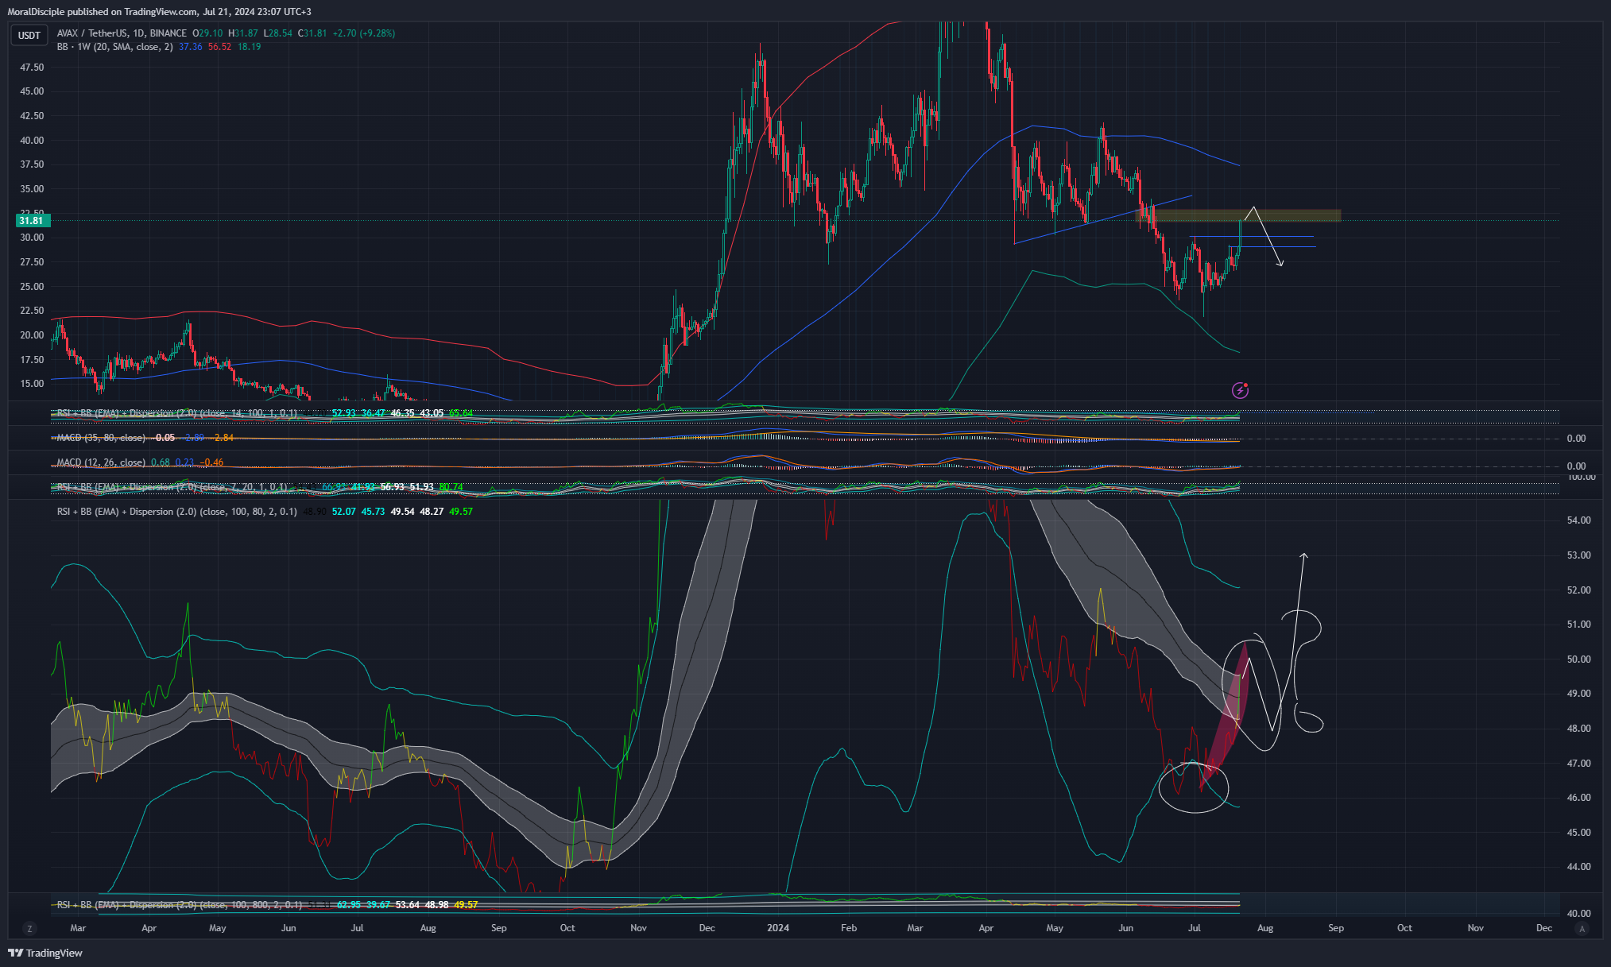Click the 100.00 axis label of RSI 7,20 pane
The image size is (1611, 967).
point(1581,477)
